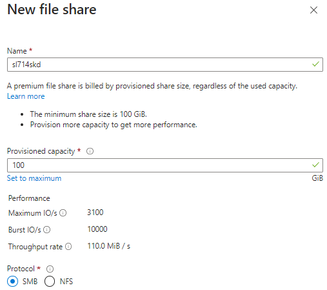Click the Performance section heading
327x290 pixels.
tap(29, 198)
